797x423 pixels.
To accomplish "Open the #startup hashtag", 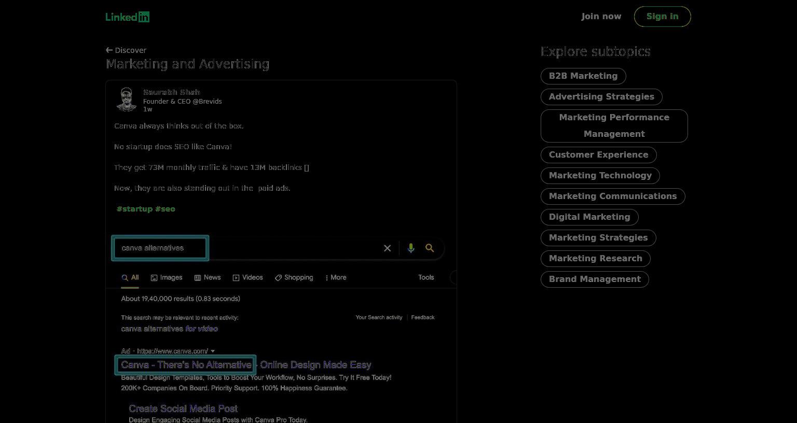I will click(135, 209).
